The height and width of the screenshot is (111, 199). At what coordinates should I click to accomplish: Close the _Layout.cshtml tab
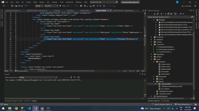(x=111, y=10)
